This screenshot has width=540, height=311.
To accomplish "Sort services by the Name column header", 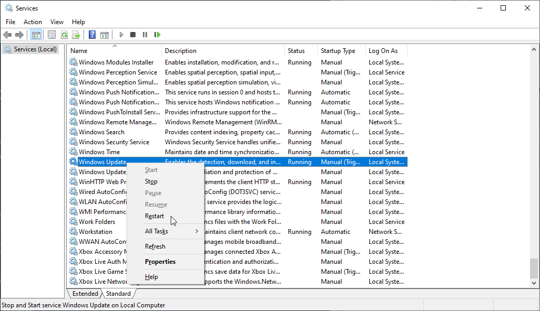I will [115, 50].
